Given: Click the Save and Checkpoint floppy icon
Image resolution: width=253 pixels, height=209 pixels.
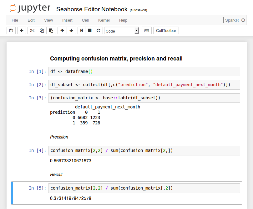Looking at the screenshot, I should [x=11, y=31].
